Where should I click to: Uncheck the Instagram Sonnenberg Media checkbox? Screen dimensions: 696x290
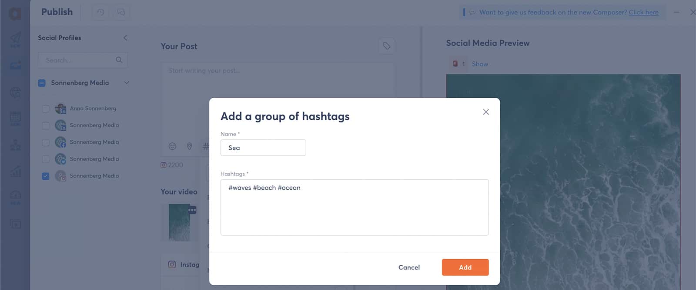coord(45,176)
